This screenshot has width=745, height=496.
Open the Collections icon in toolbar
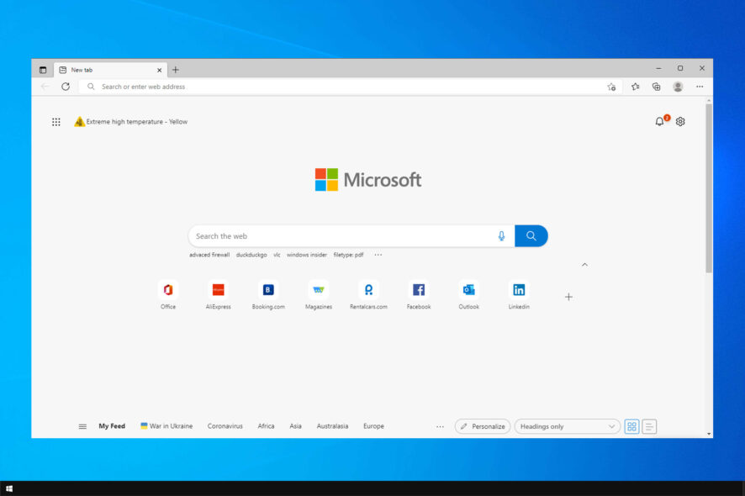pos(656,87)
